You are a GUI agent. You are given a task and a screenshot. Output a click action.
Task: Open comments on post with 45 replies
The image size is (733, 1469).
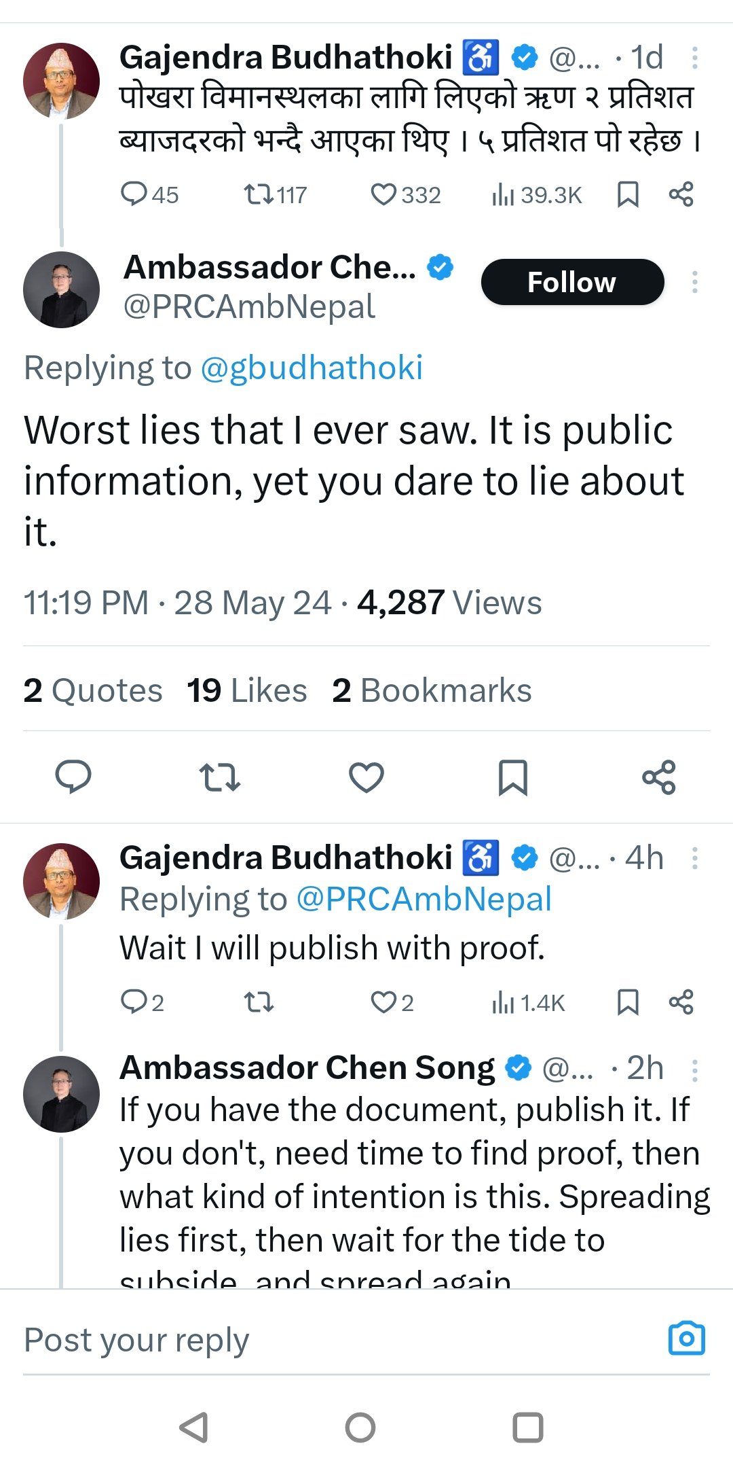tap(134, 195)
